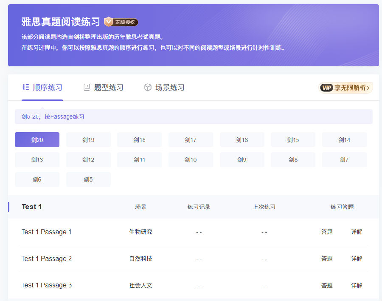382x301 pixels.
Task: Click the Test 1 Passage 2 row title
Action: point(47,259)
